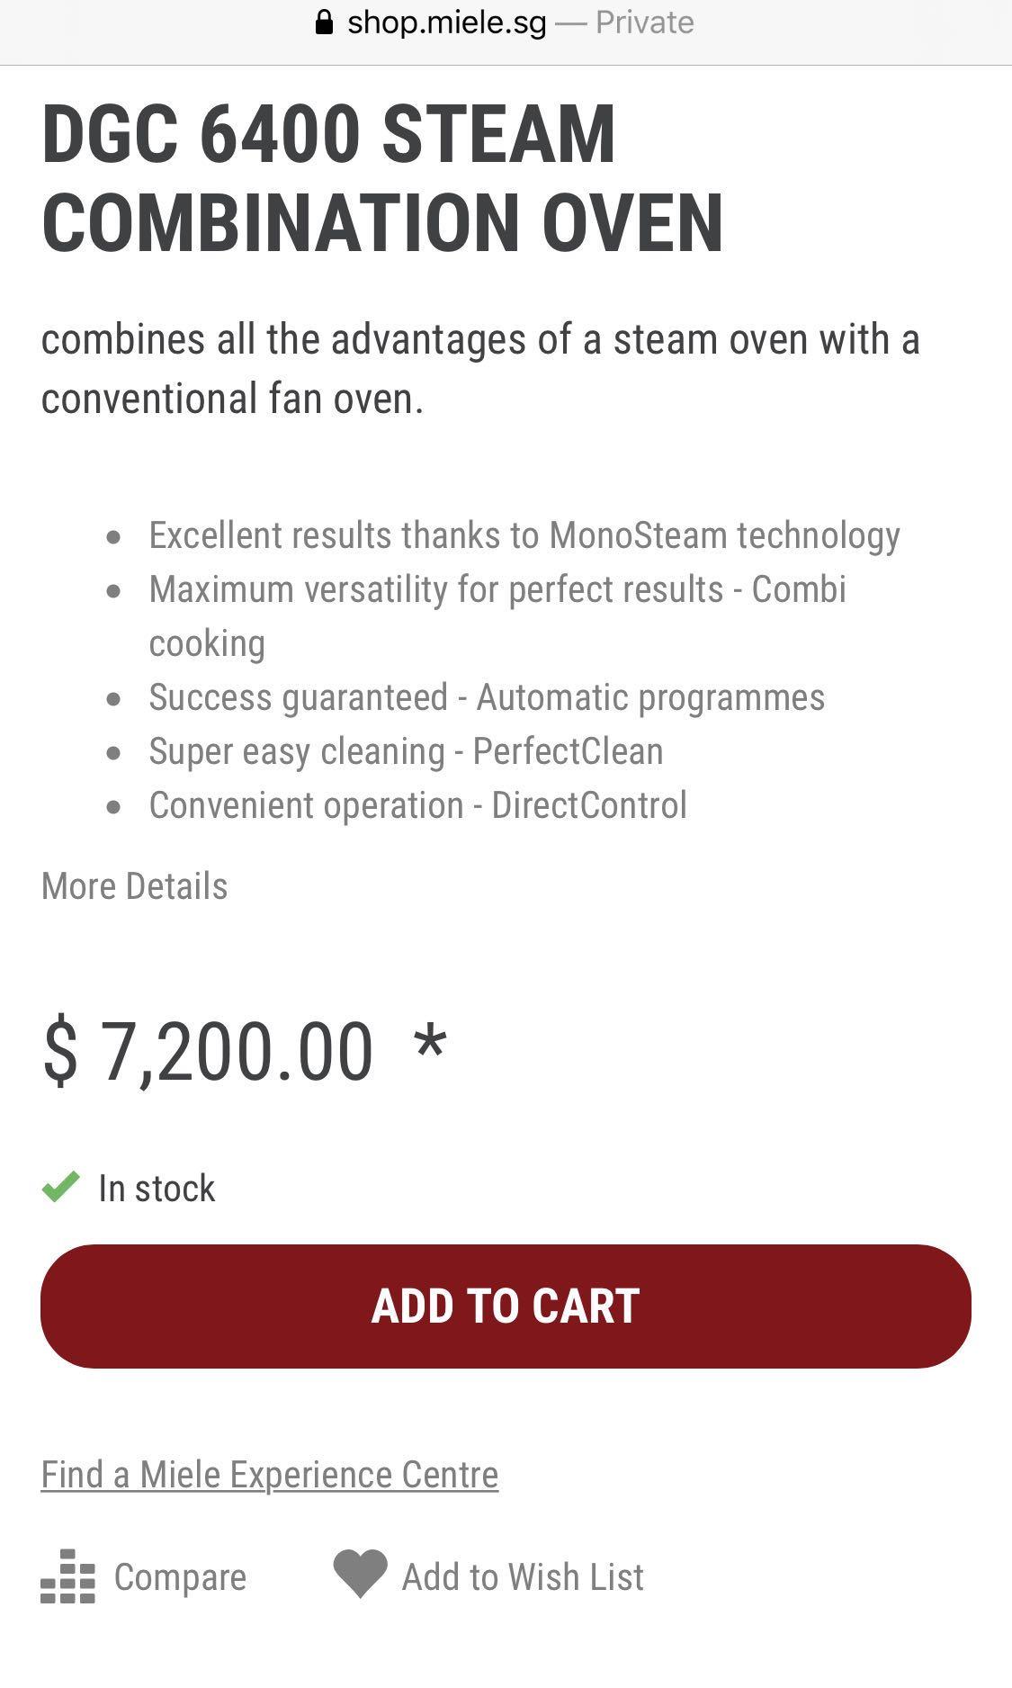Click the Compare bar-chart icon

(67, 1576)
